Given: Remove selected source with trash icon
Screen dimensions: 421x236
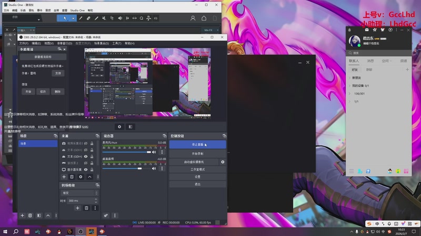Looking at the screenshot, I should pos(72,177).
